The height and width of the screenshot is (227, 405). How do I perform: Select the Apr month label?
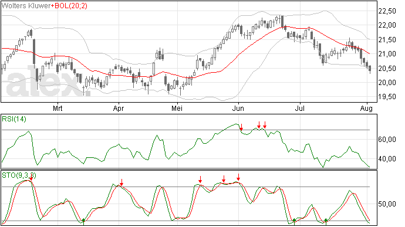[119, 108]
